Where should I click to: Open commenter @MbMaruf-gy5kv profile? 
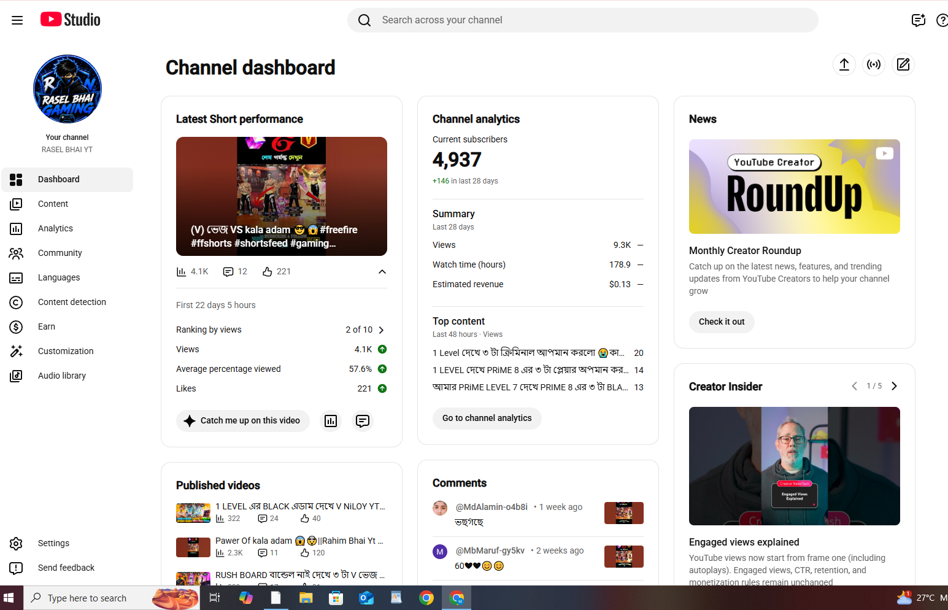click(490, 551)
